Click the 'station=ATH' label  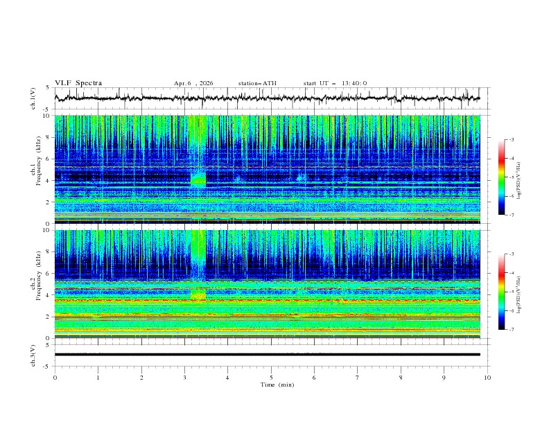[x=257, y=83]
